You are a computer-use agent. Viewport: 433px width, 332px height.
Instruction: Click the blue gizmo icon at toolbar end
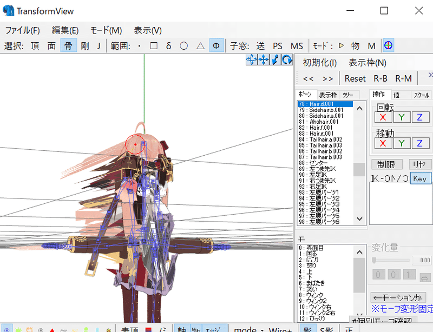pyautogui.click(x=389, y=45)
